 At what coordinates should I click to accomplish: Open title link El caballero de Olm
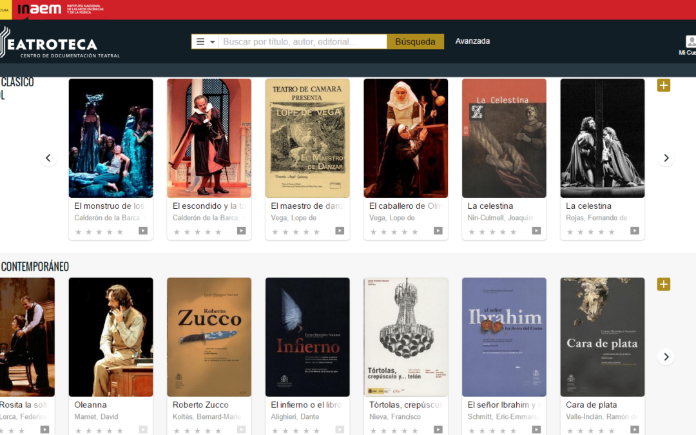click(x=405, y=206)
